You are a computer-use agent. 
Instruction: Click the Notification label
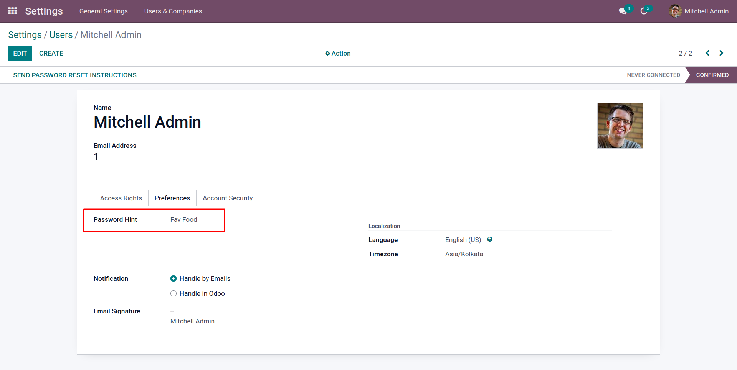click(x=111, y=278)
